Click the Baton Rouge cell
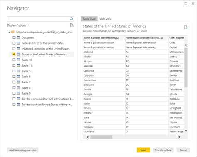The width and height of the screenshot is (197, 157). coord(177,132)
